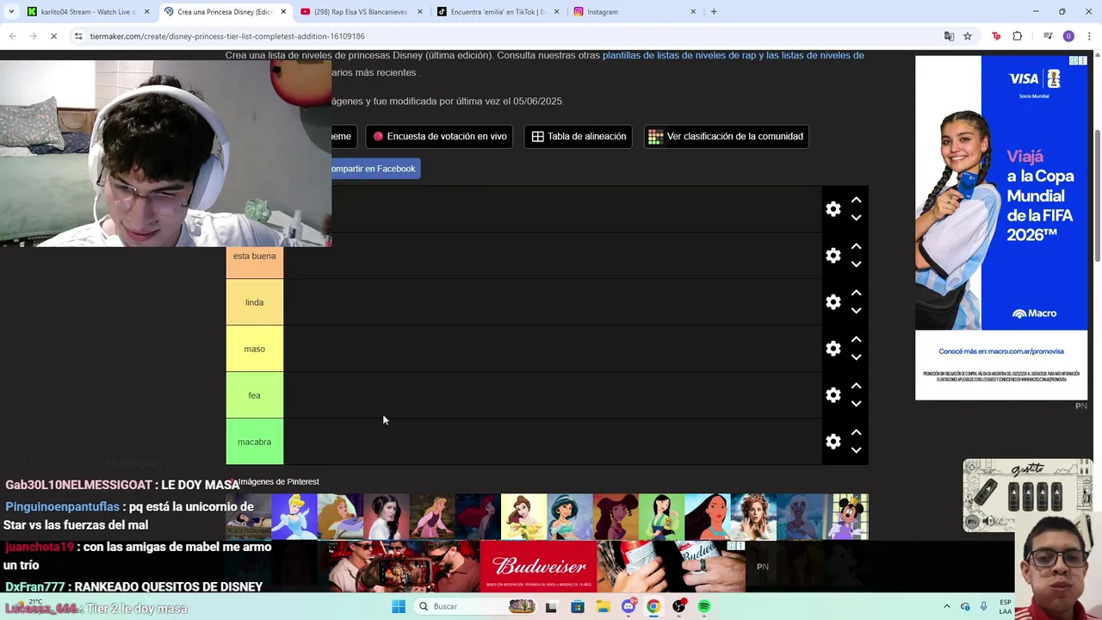Open 'Encuesta de votación en vivo'
1102x620 pixels.
click(x=440, y=136)
